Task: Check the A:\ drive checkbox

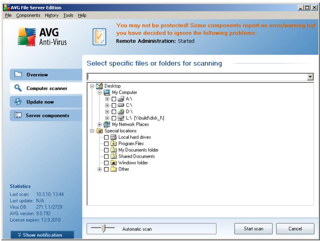Action: tap(114, 99)
